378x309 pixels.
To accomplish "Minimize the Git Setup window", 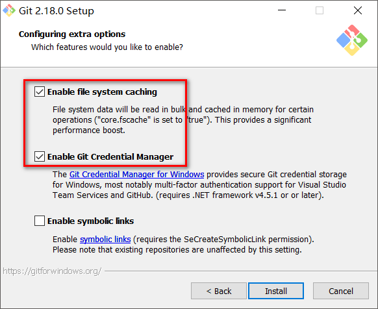I will pos(282,10).
